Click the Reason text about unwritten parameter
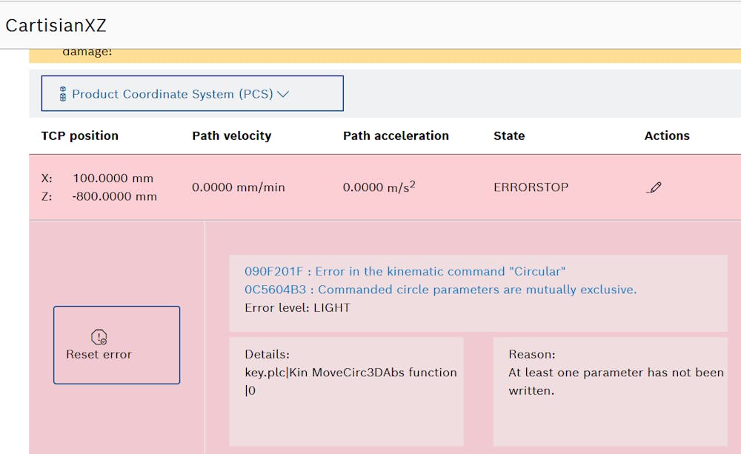This screenshot has width=741, height=454. tap(615, 381)
